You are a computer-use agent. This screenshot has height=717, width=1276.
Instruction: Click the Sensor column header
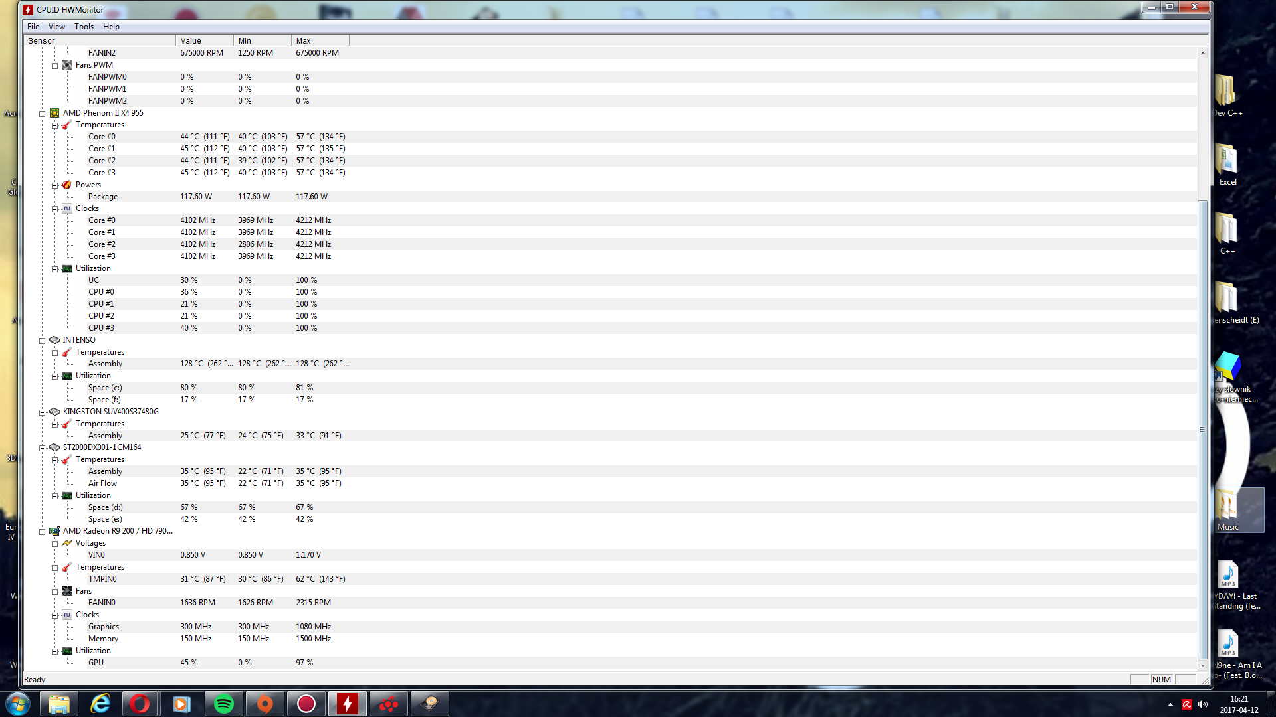(x=100, y=41)
